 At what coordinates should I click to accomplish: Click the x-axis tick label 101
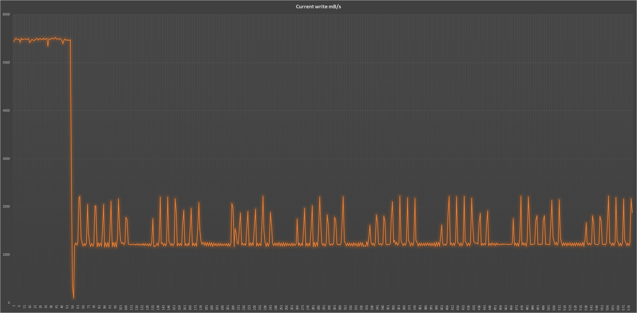121,307
